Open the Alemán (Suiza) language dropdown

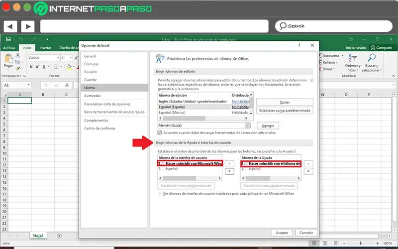tap(247, 125)
